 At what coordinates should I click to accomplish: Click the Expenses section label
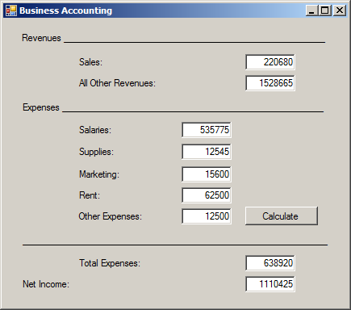pos(41,107)
